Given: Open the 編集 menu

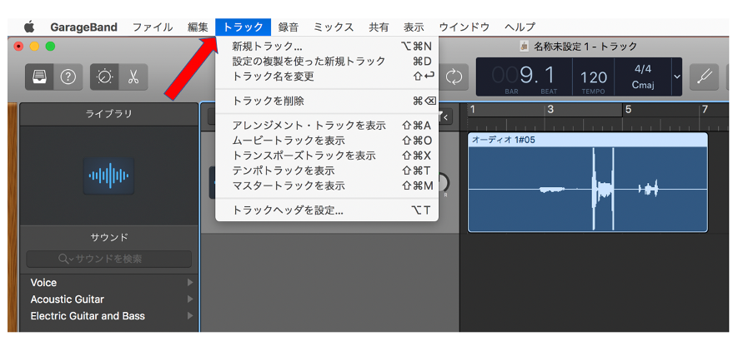Looking at the screenshot, I should tap(198, 27).
